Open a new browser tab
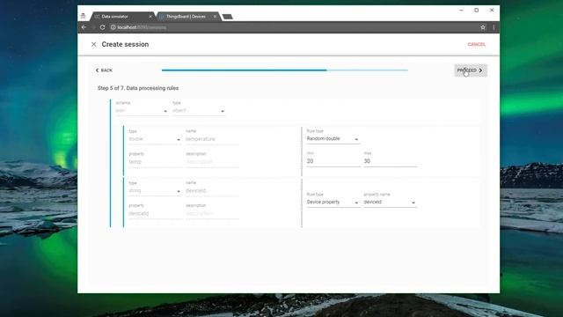This screenshot has height=317, width=563. 227,17
